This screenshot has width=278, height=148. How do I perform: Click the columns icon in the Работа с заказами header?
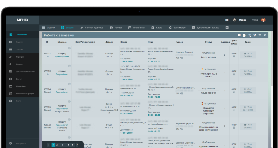[x=239, y=35]
